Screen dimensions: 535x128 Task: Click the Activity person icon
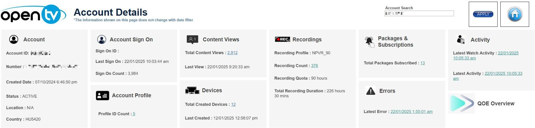[x=460, y=40]
